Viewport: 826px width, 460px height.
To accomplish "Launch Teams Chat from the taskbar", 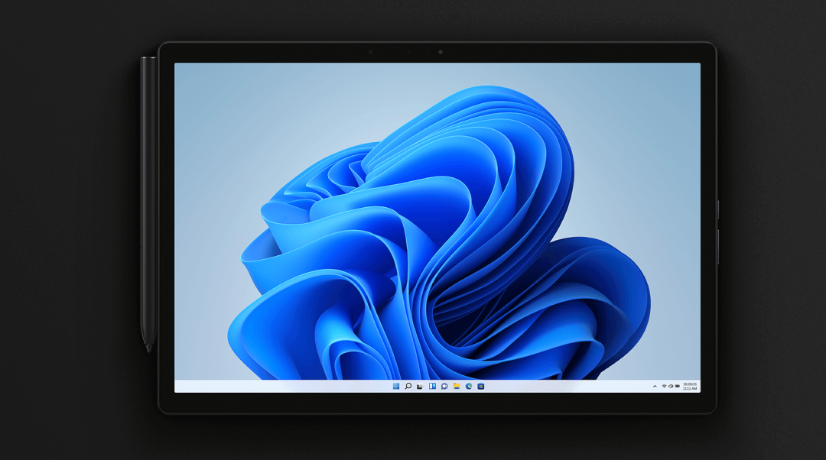I will (x=444, y=387).
